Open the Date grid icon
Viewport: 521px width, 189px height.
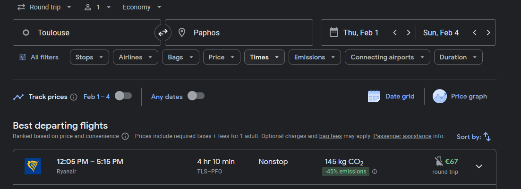coord(374,97)
